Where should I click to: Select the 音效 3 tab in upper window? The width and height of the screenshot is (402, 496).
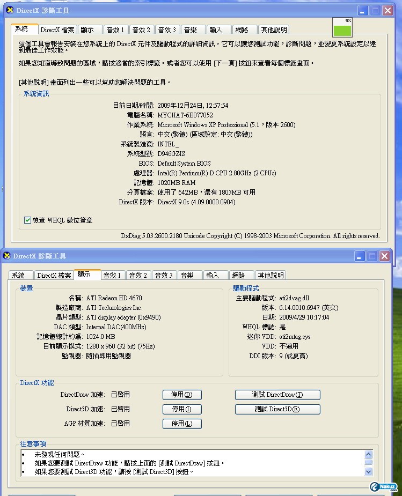click(x=167, y=29)
